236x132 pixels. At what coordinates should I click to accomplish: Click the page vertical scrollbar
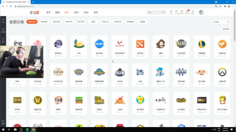point(234,25)
